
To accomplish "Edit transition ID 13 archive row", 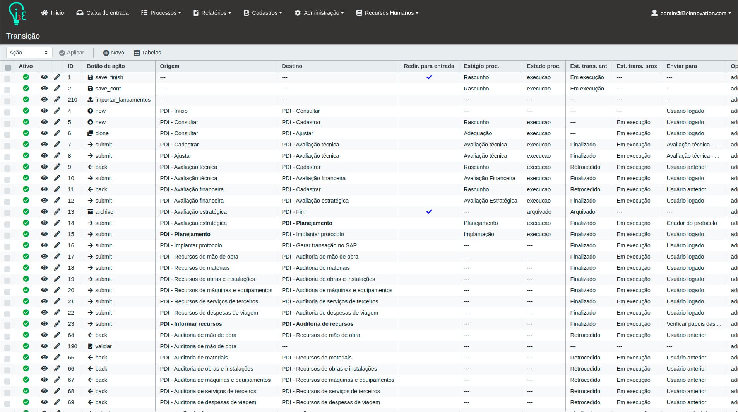I will 57,212.
